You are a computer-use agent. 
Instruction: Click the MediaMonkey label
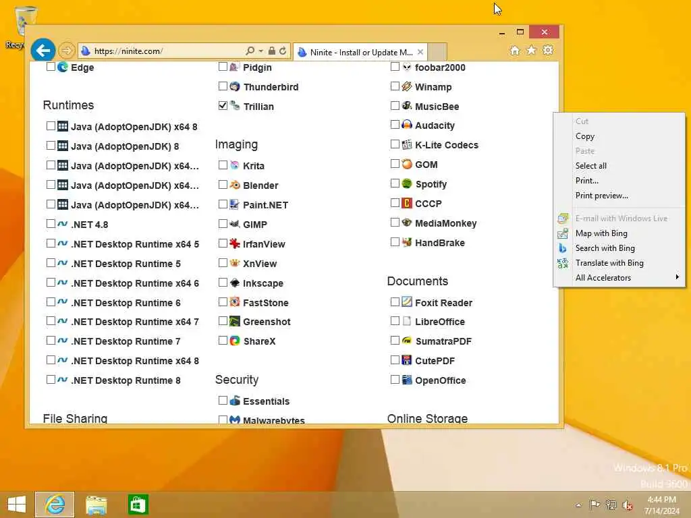coord(445,223)
